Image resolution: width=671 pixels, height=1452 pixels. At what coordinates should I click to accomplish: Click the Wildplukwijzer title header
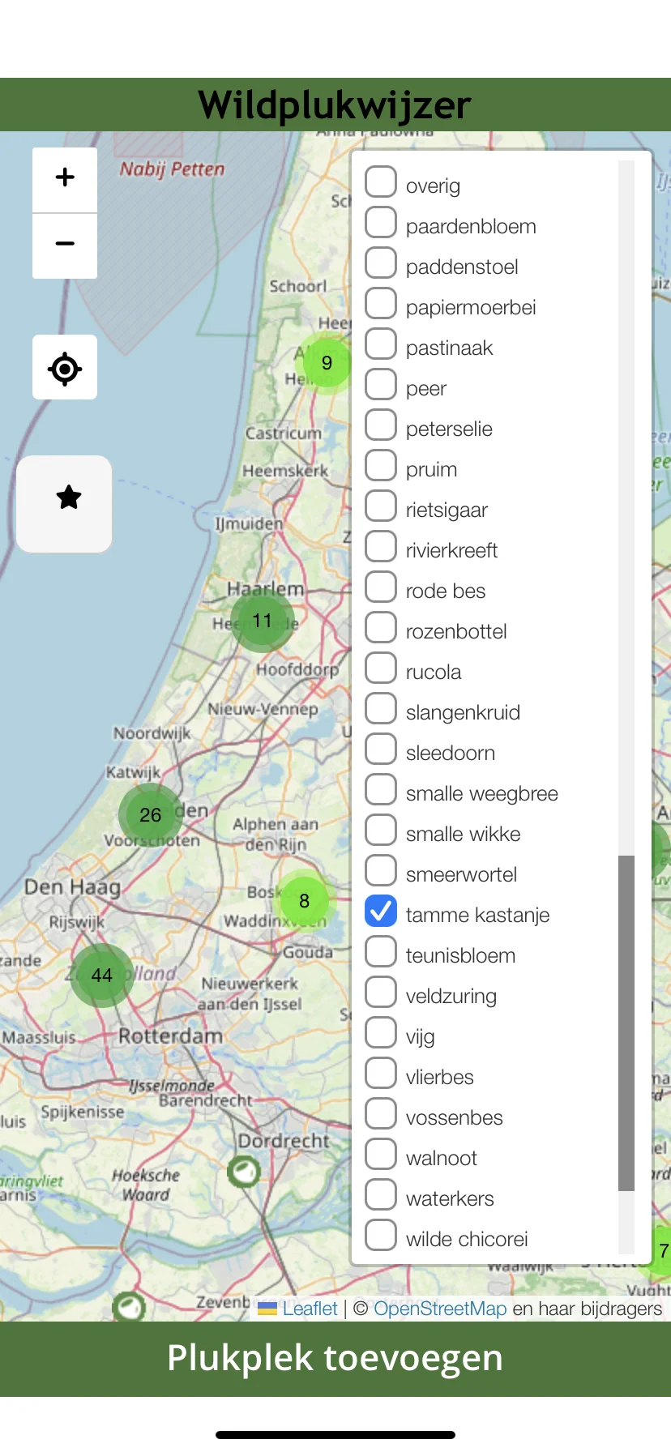(x=335, y=105)
